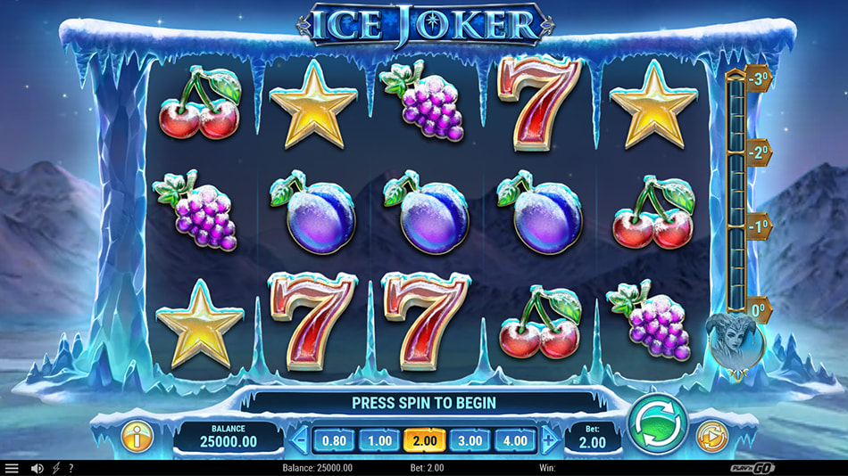Increase bet with the plus button
Image resolution: width=848 pixels, height=476 pixels.
tap(550, 440)
